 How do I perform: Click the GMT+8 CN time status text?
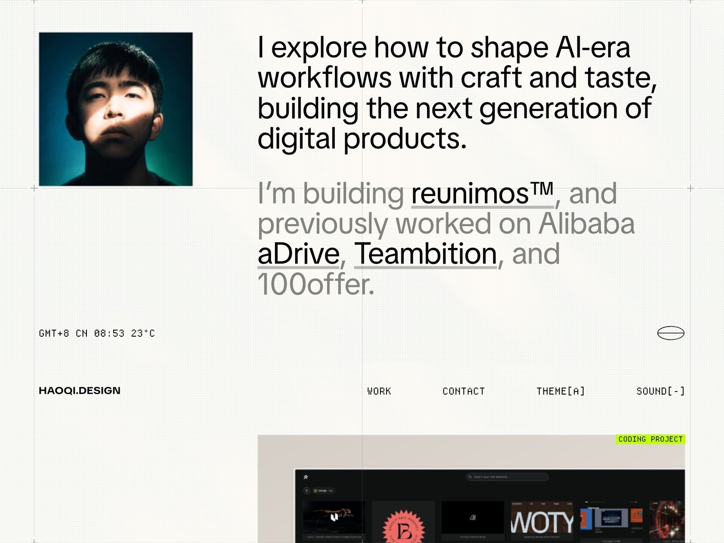coord(97,333)
